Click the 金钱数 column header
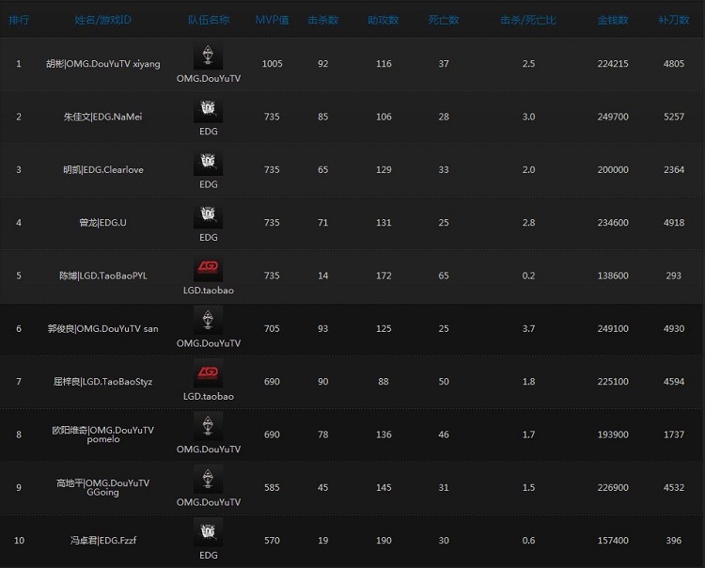The height and width of the screenshot is (568, 705). point(612,20)
